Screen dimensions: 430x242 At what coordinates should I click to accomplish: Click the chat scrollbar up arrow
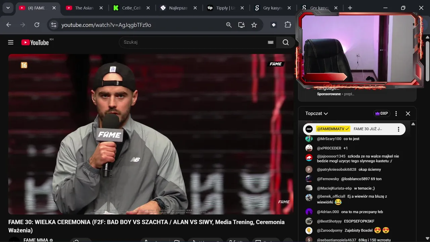(x=413, y=124)
